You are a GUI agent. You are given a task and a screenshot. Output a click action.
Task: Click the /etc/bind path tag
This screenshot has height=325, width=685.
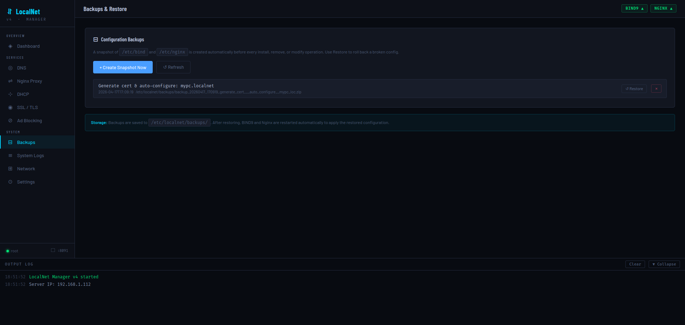coord(134,52)
